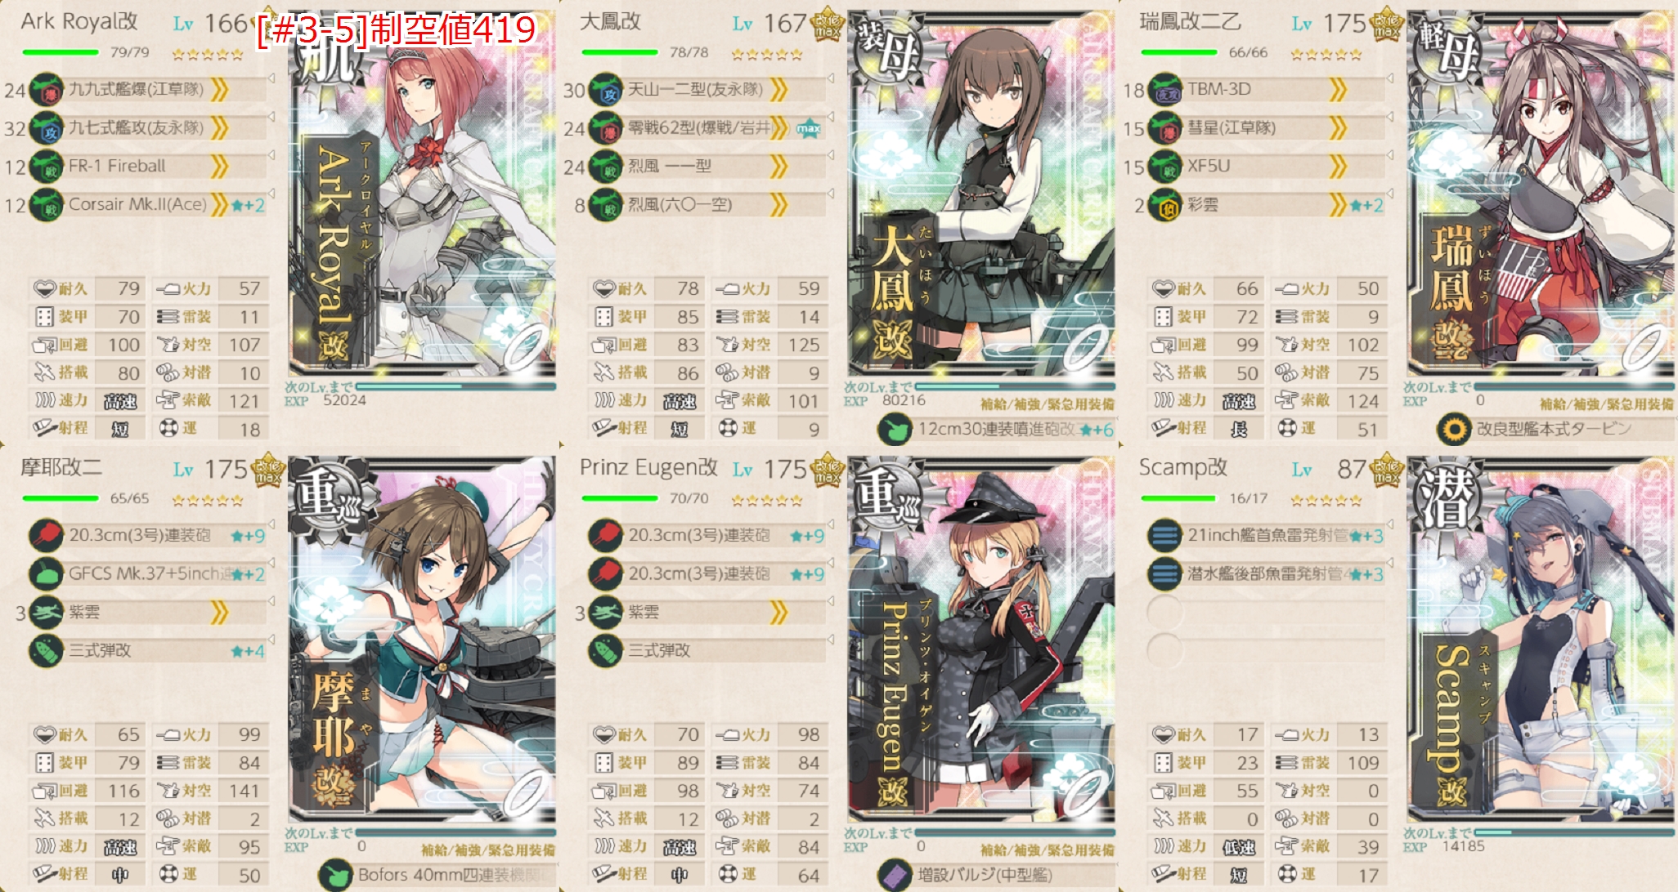Click the torpedo bomber icon beside 天山一二型(友永隊)
Viewport: 1678px width, 892px height.
tap(606, 90)
